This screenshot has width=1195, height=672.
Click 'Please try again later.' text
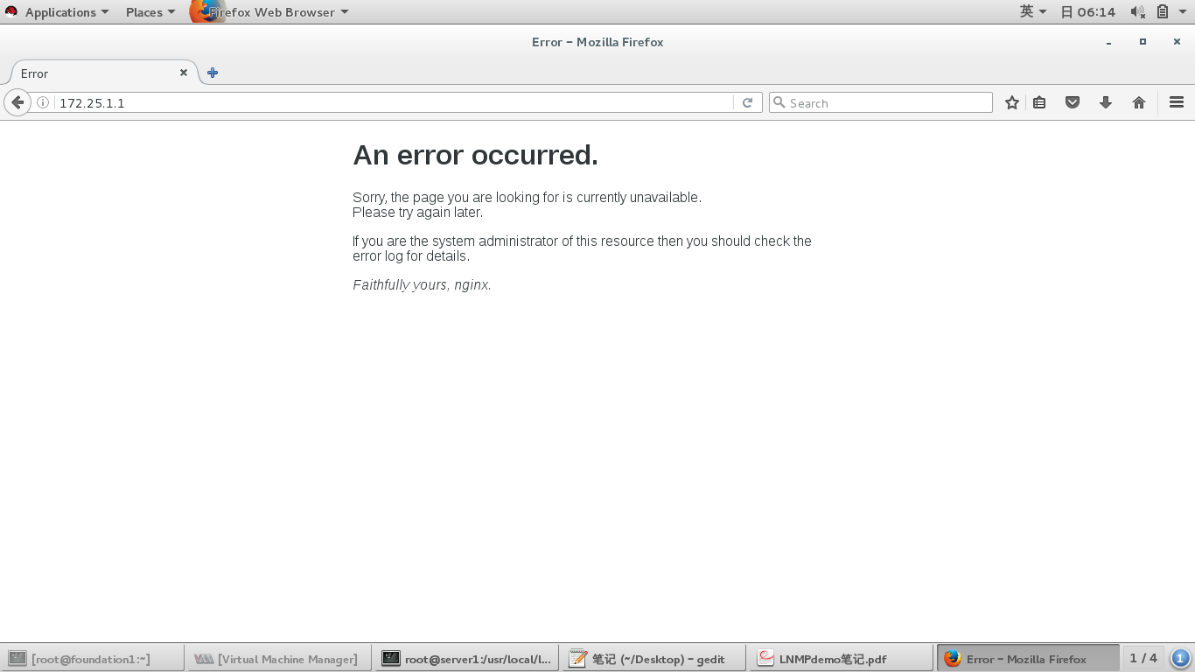click(417, 212)
